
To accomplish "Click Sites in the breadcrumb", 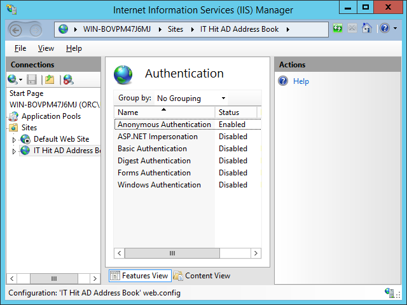I will [176, 29].
